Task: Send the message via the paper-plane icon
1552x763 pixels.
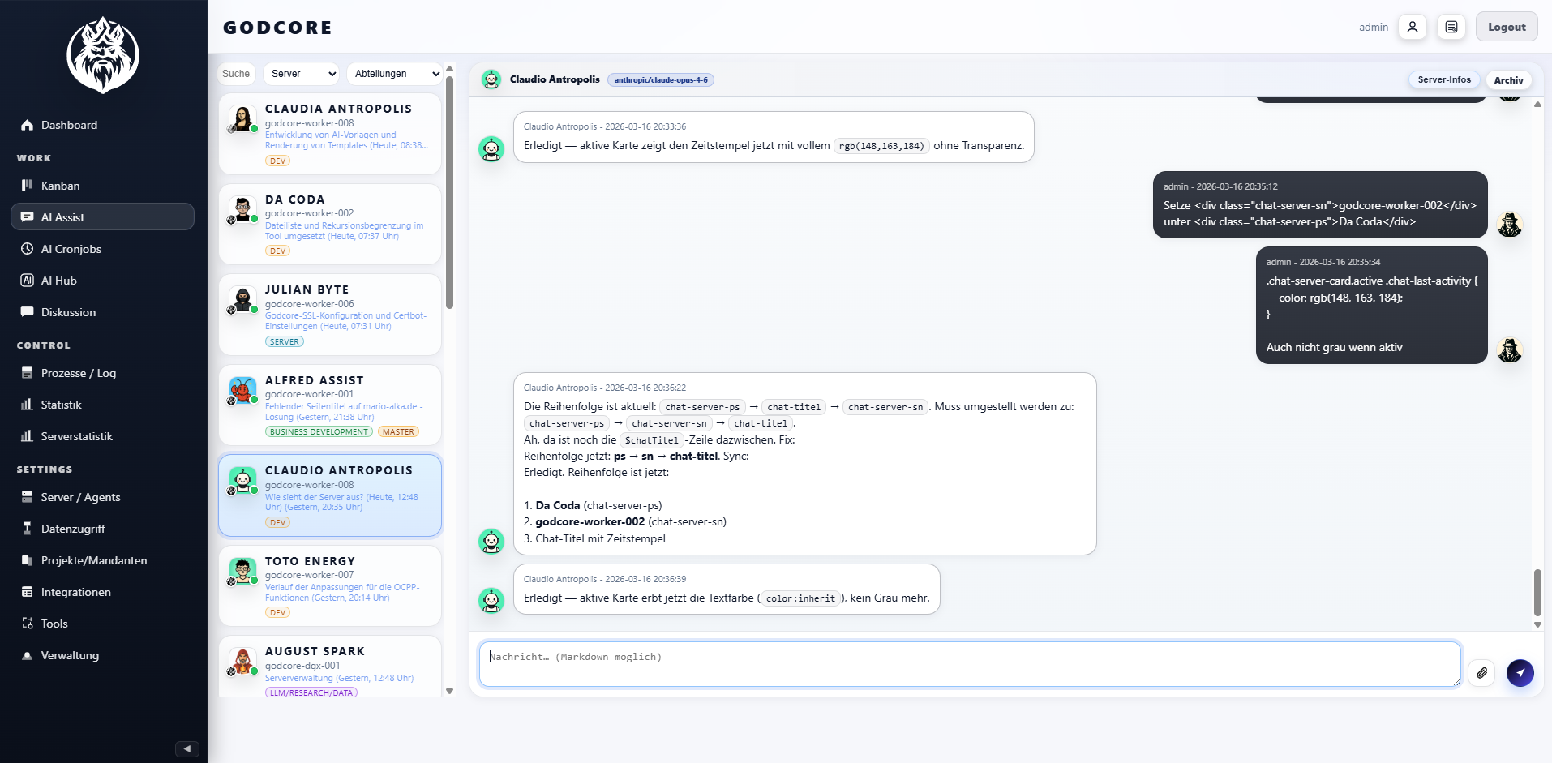Action: [x=1520, y=673]
